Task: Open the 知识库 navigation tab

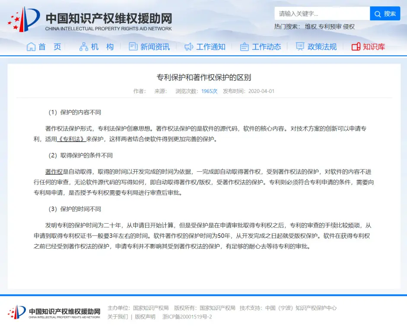Action: point(374,47)
